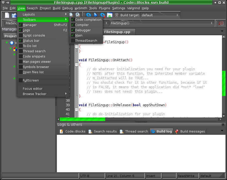227x180 pixels.
Task: Click the Abort build icon
Action: click(x=117, y=15)
